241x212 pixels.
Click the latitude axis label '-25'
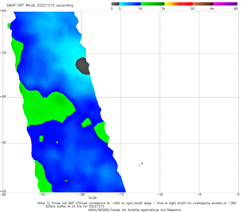3,53
